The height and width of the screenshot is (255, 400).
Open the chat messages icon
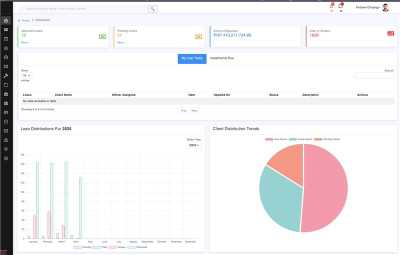(341, 5)
